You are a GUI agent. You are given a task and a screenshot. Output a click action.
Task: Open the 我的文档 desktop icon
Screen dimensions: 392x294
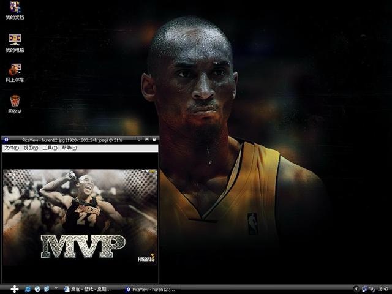[x=15, y=10]
